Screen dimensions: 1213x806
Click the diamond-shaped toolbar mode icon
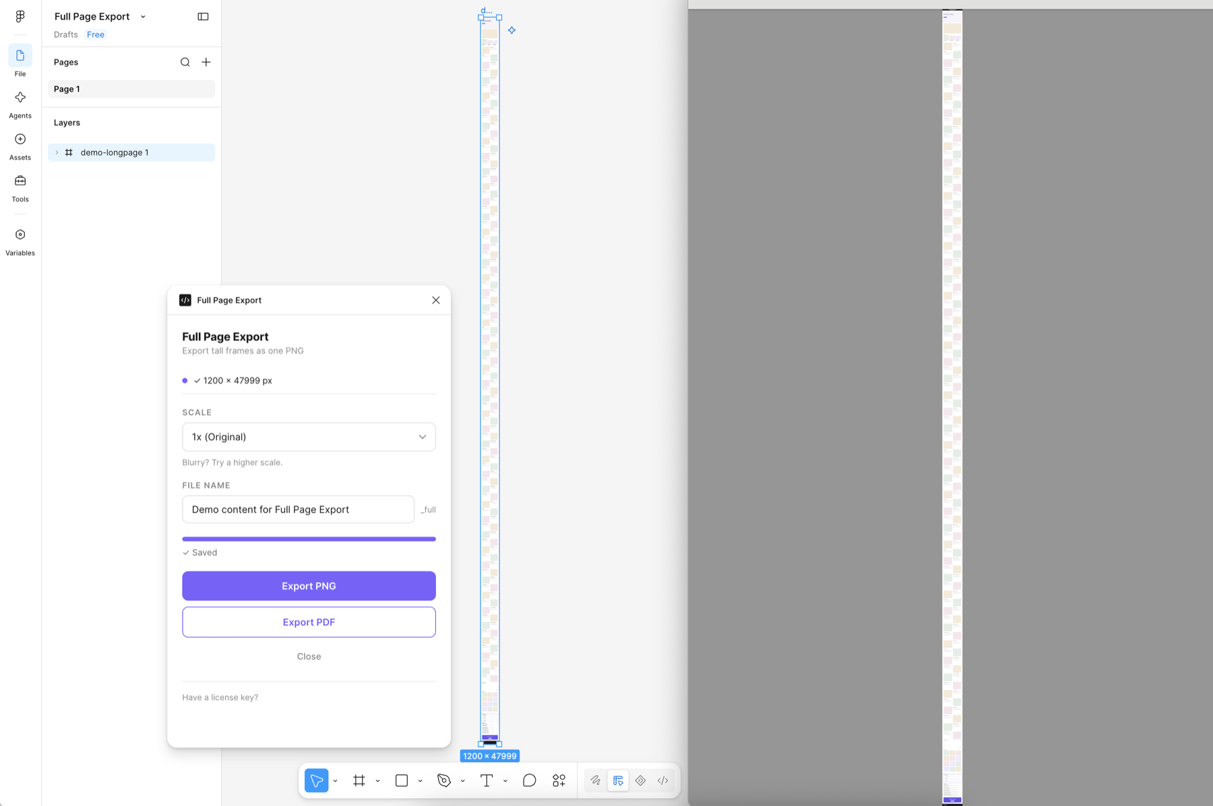pos(641,780)
